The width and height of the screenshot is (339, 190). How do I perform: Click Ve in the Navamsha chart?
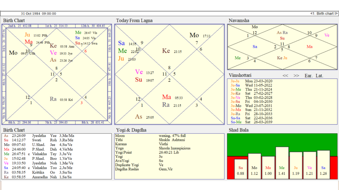(x=327, y=35)
